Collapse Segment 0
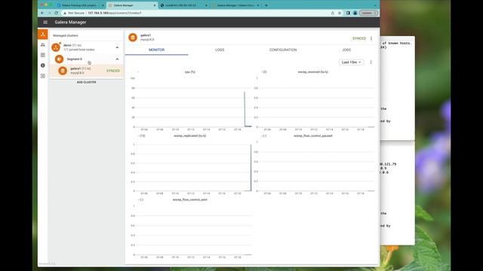 pyautogui.click(x=117, y=59)
